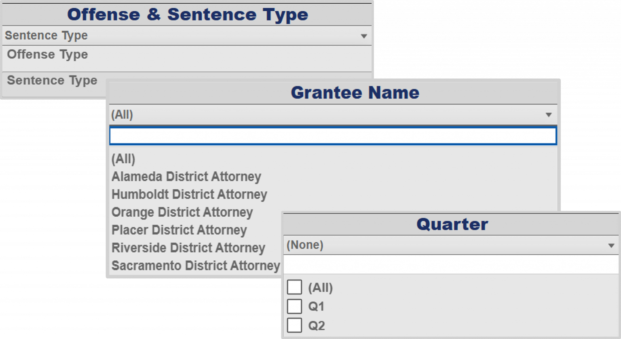Expand the Quarter dropdown arrow
The image size is (621, 339).
coord(611,245)
